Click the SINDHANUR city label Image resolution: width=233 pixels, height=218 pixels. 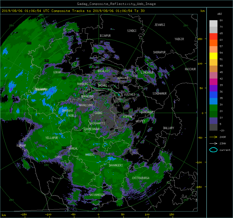(x=159, y=94)
